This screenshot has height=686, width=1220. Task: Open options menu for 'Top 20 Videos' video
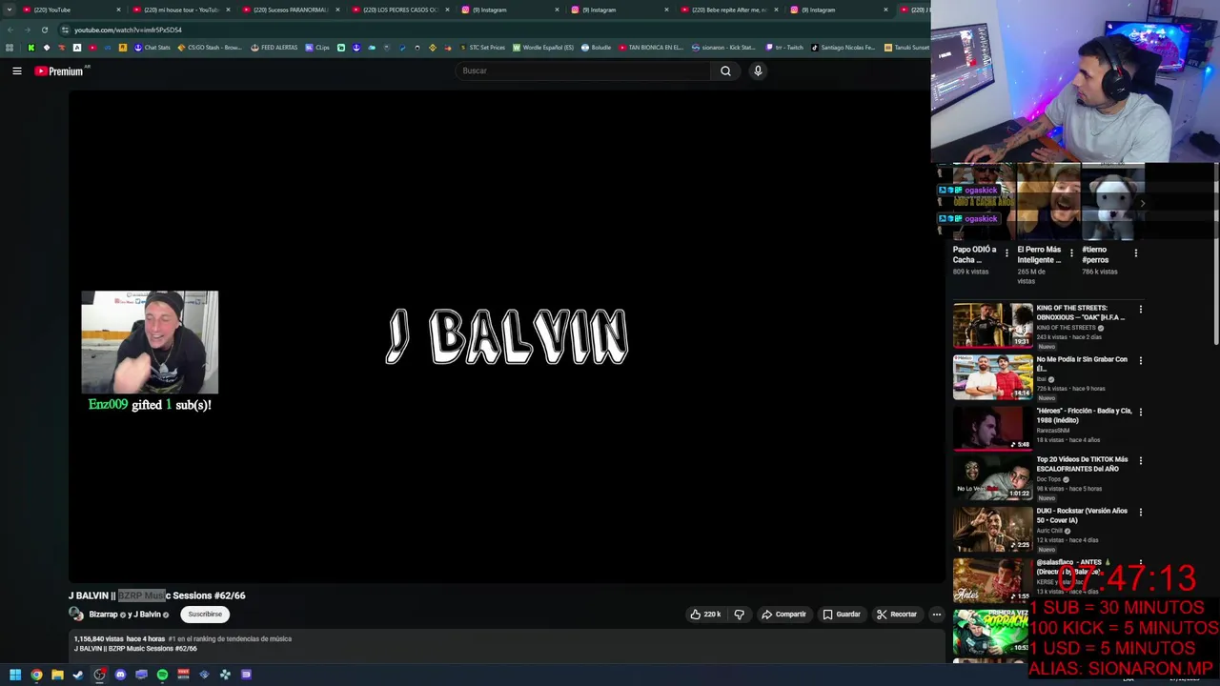(1140, 461)
